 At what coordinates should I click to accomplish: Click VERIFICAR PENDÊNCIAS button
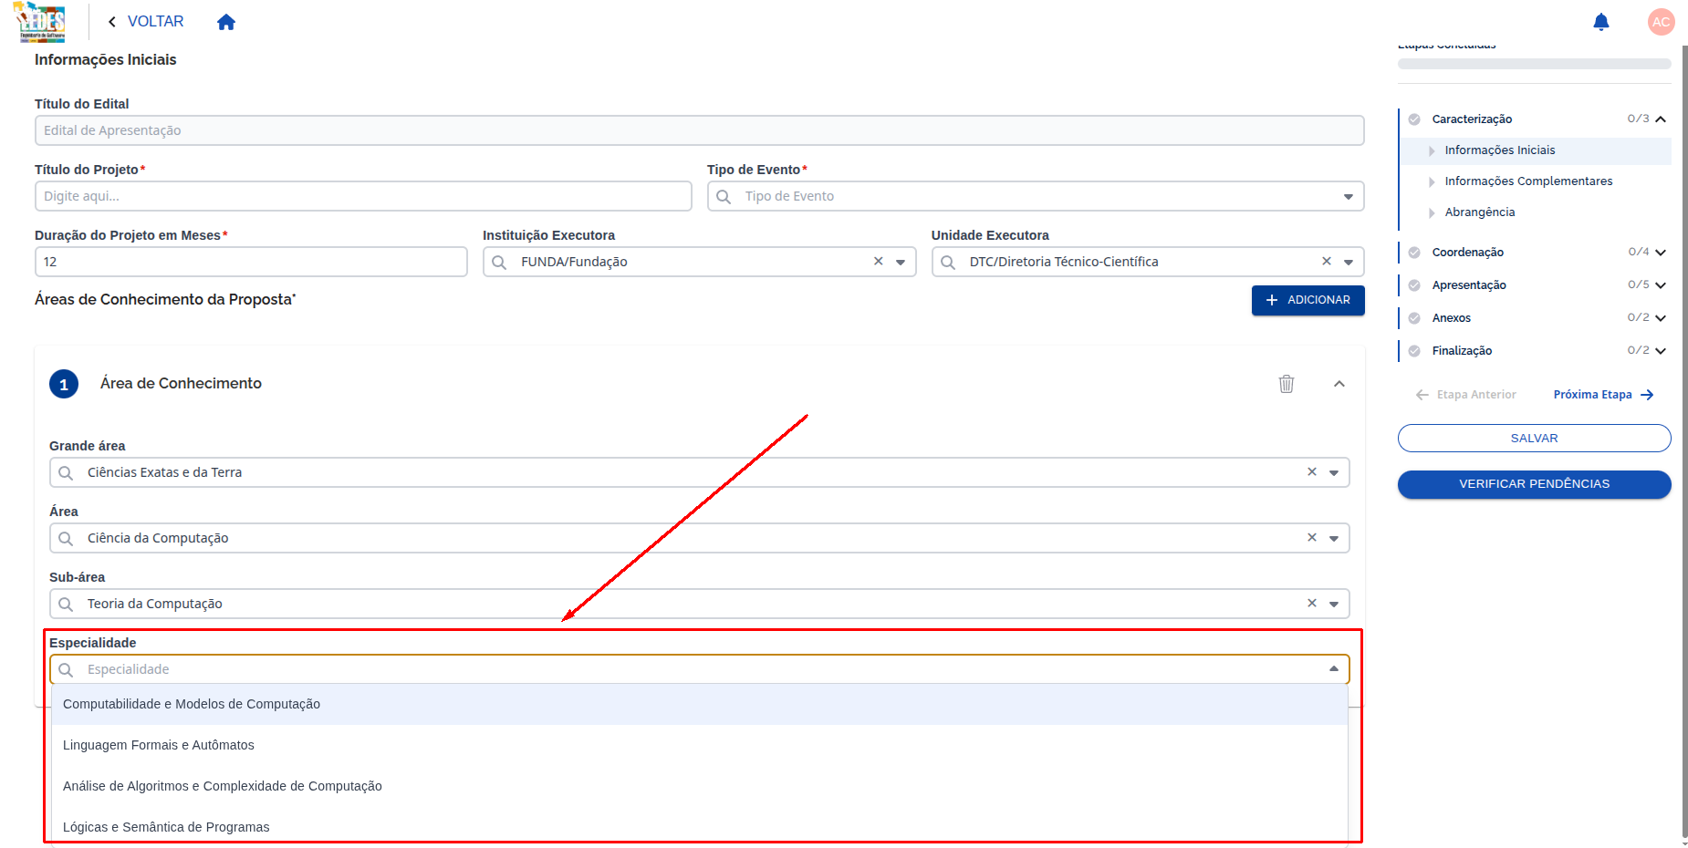point(1534,484)
